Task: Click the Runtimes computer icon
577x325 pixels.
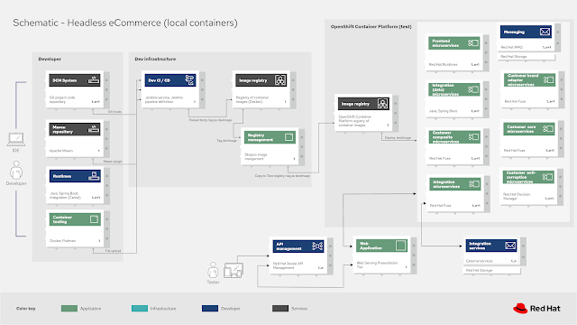Action: point(94,176)
